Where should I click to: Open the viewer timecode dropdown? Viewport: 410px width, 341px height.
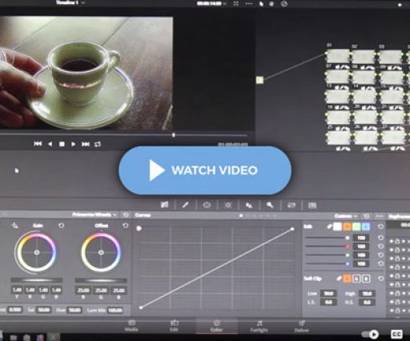point(211,4)
